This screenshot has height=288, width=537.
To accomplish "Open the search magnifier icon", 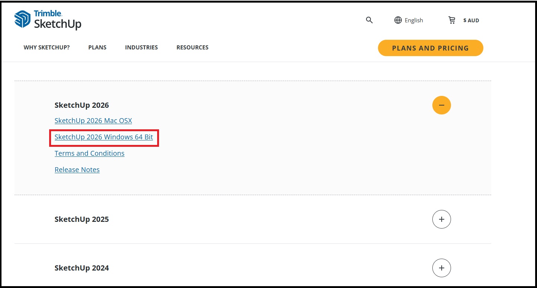I will (369, 20).
